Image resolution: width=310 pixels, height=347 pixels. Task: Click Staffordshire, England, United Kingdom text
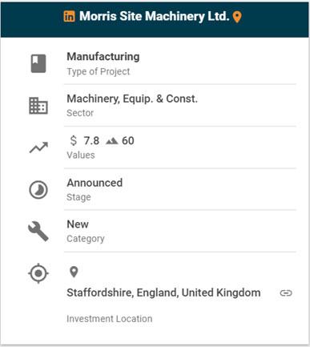click(163, 293)
